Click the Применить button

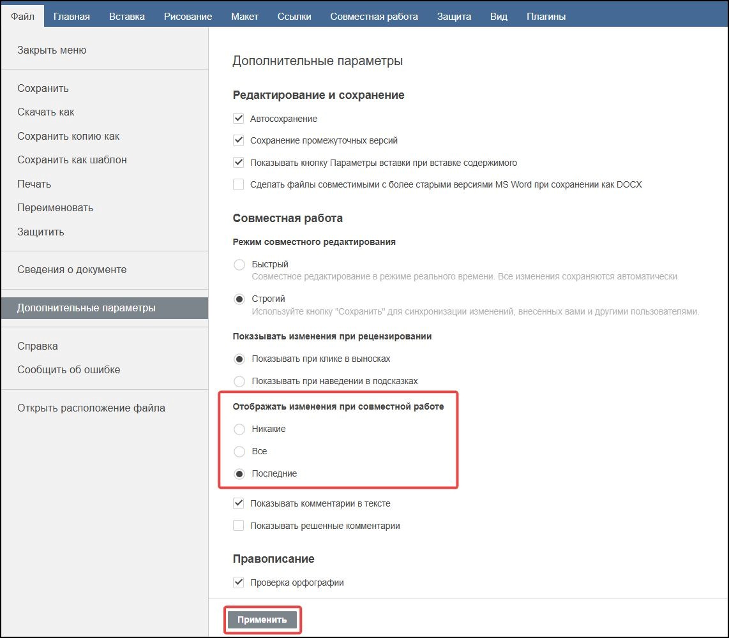coord(262,620)
